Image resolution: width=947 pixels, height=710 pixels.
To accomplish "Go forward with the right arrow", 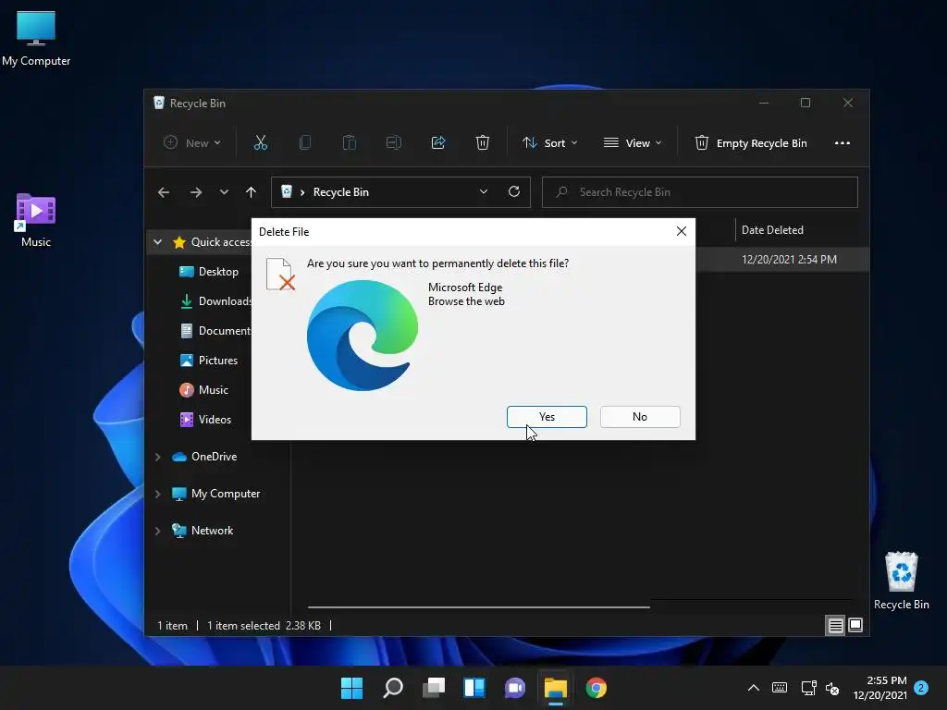I will point(196,192).
